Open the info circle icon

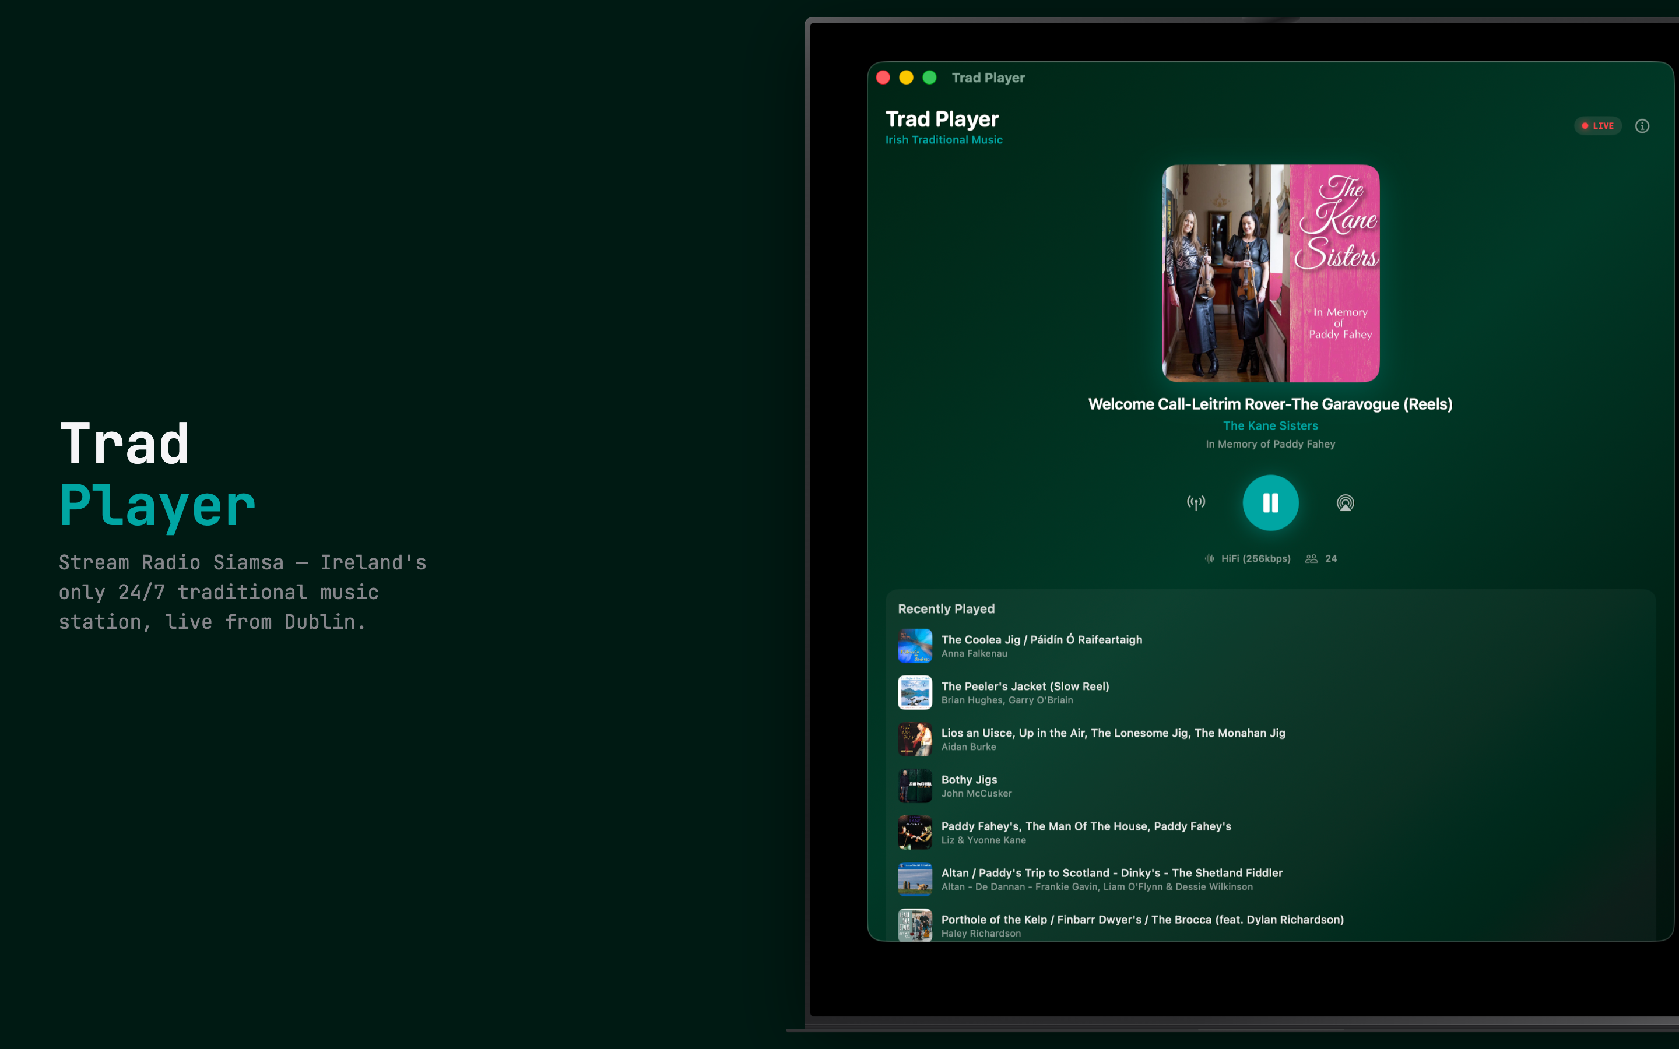1642,125
